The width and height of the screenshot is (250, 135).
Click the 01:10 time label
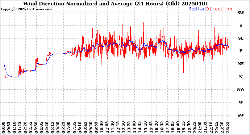click(14, 127)
